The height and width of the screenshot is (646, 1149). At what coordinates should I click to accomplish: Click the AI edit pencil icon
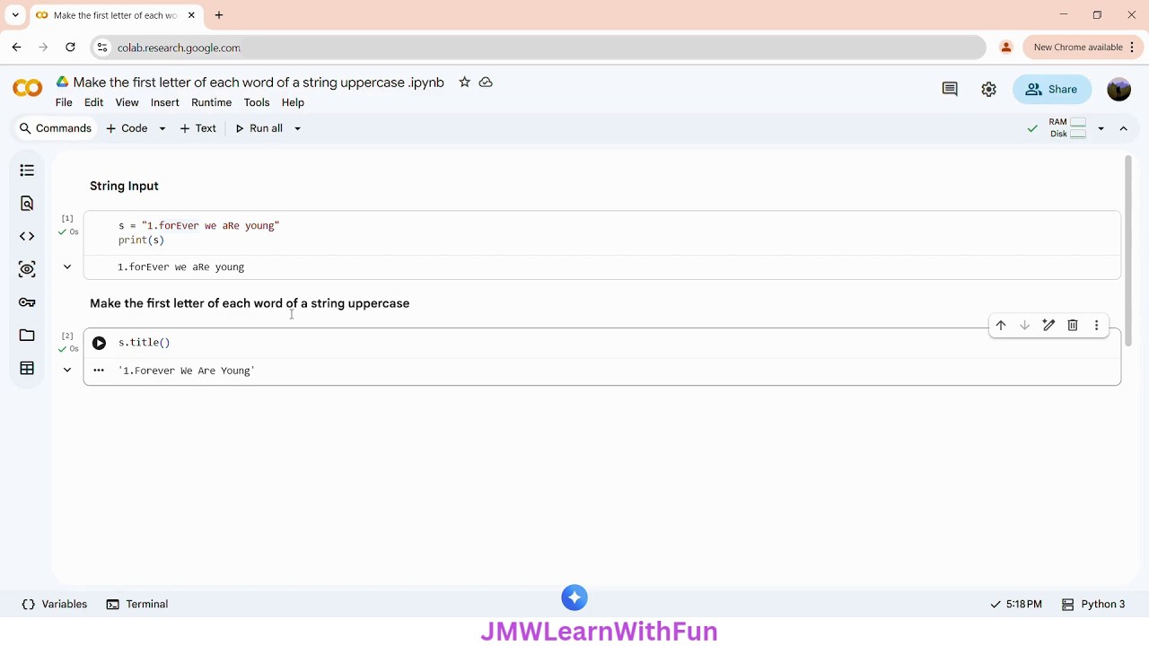pyautogui.click(x=1048, y=326)
